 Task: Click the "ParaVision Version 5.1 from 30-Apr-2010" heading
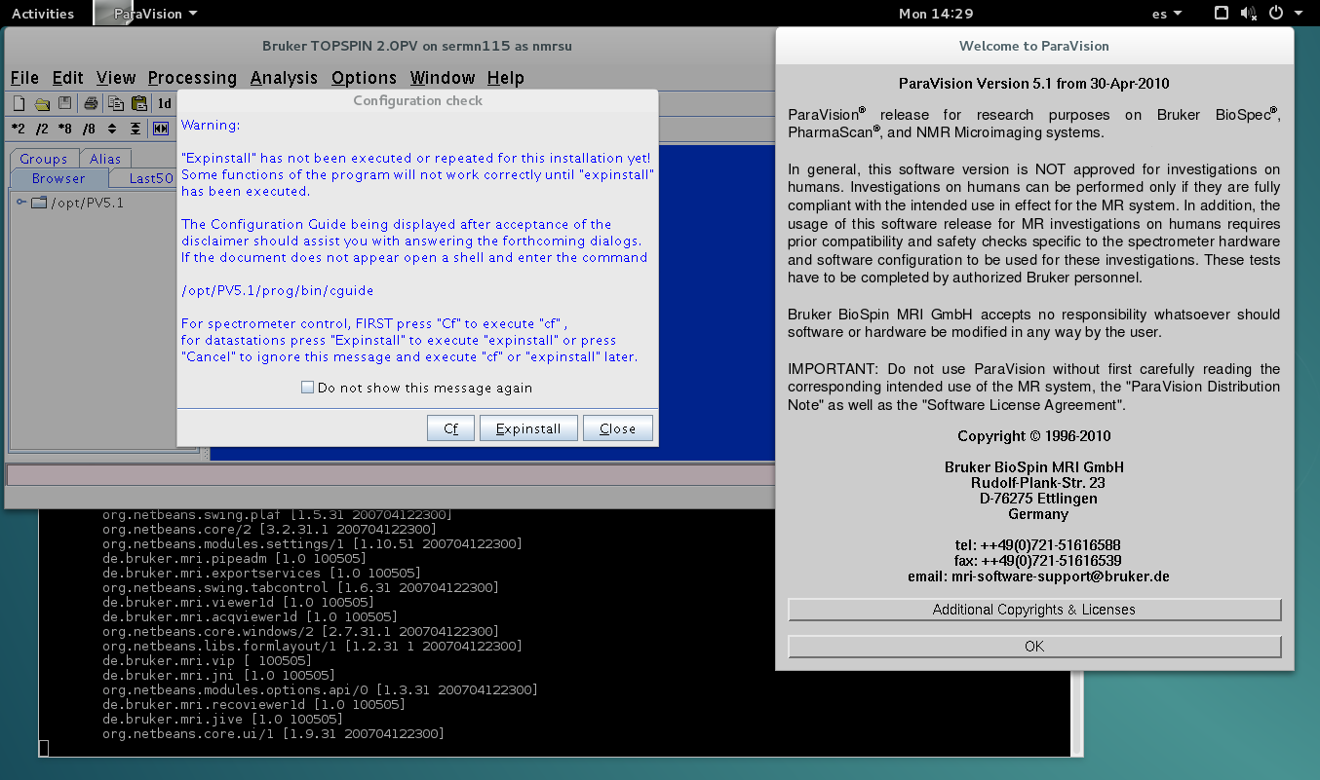[1034, 84]
